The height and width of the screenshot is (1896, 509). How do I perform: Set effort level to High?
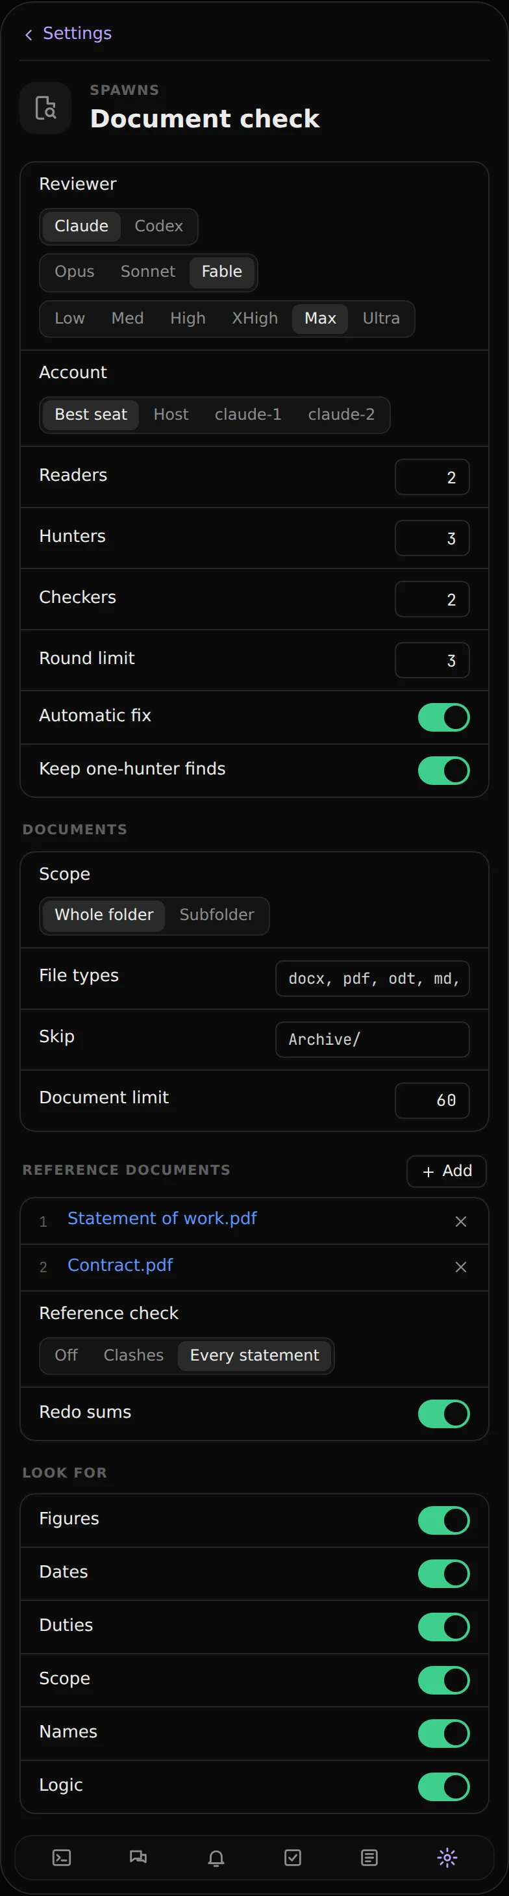click(188, 318)
